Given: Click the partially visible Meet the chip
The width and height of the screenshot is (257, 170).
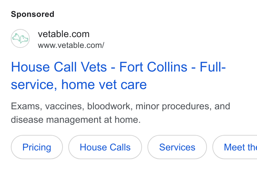Looking at the screenshot, I should point(235,147).
